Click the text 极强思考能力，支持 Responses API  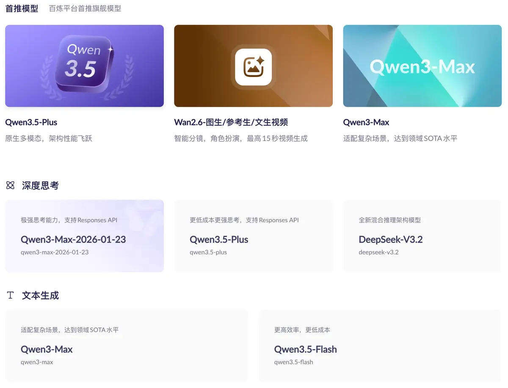click(69, 220)
